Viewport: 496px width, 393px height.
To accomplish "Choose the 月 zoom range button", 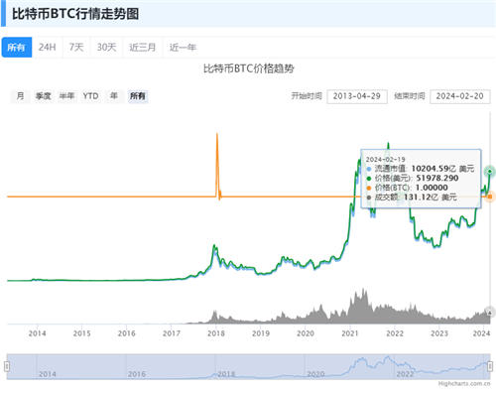I will [x=20, y=96].
